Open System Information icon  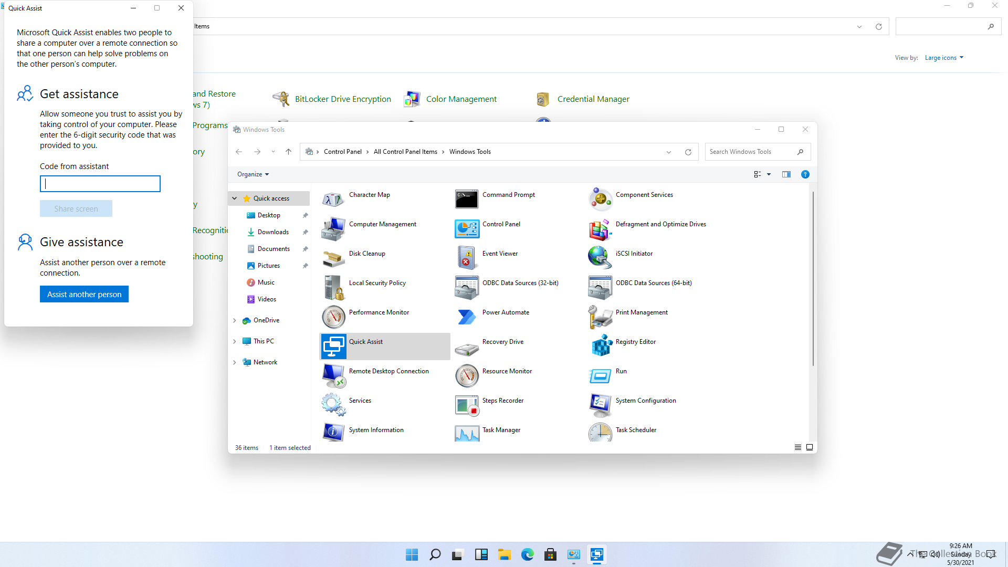(x=333, y=432)
